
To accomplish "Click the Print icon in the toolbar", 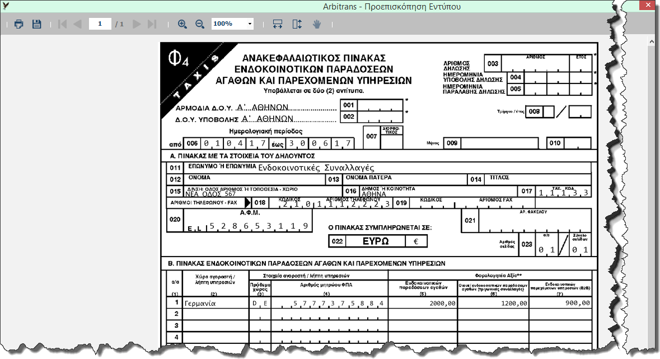I will pos(18,24).
